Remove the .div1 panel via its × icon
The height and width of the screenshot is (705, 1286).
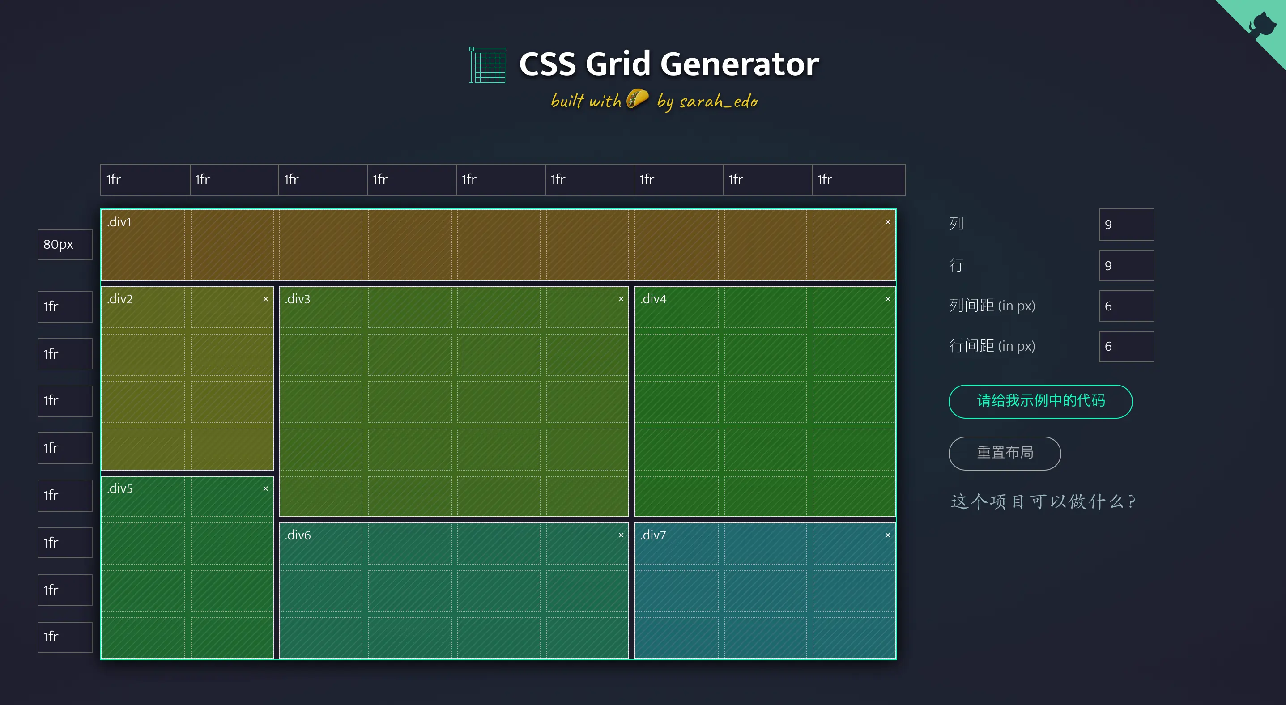[887, 222]
